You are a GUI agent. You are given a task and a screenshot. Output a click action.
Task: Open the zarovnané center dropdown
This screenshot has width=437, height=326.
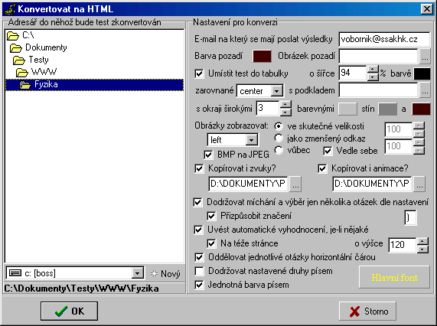(276, 91)
